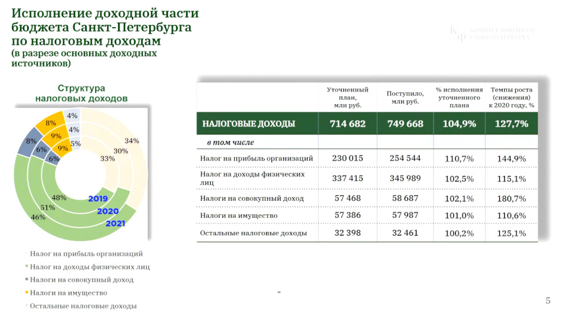Select the Налог на прибыль организаций table row
561x315 pixels.
pos(367,158)
